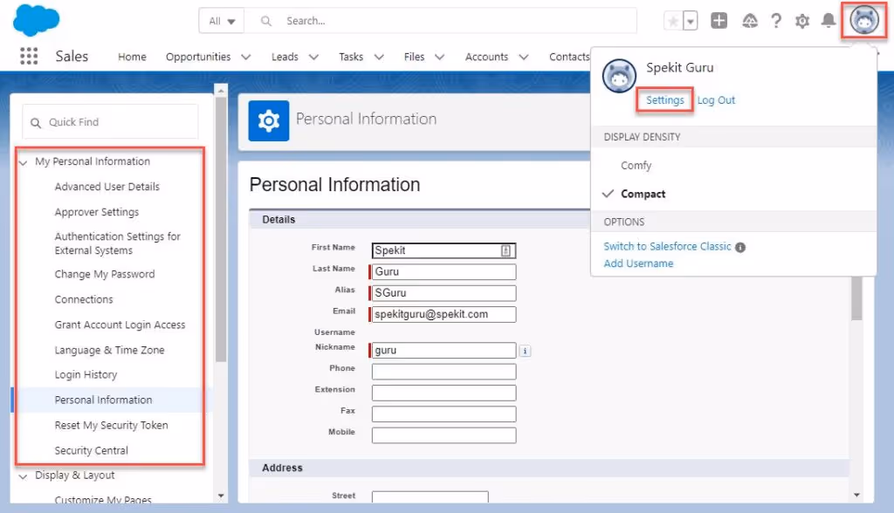Click the Quick Find magnifier icon
The height and width of the screenshot is (513, 894).
pyautogui.click(x=36, y=122)
